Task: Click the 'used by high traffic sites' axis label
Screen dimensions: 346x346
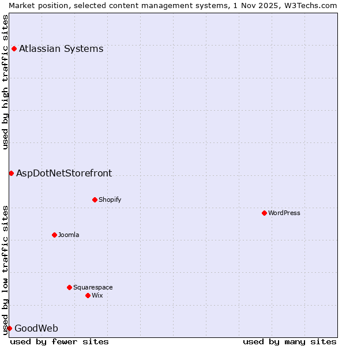Action: click(5, 82)
